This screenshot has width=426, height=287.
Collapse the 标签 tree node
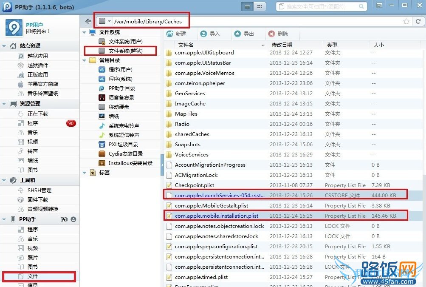(x=85, y=173)
